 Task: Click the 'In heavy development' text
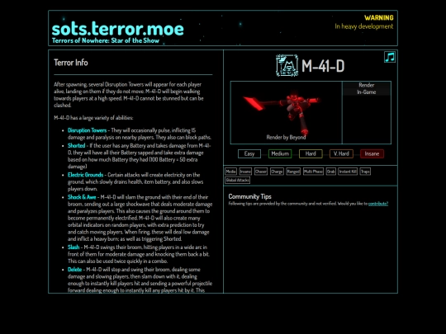(364, 26)
